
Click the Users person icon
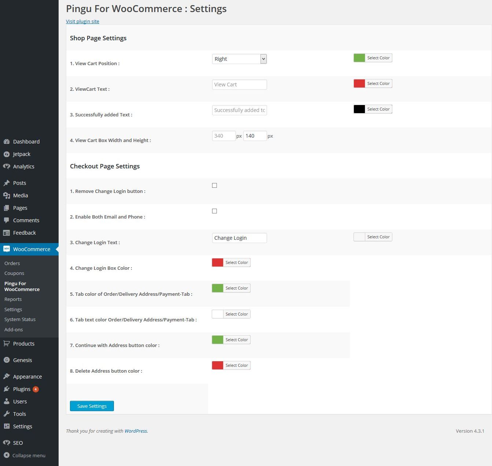click(7, 402)
